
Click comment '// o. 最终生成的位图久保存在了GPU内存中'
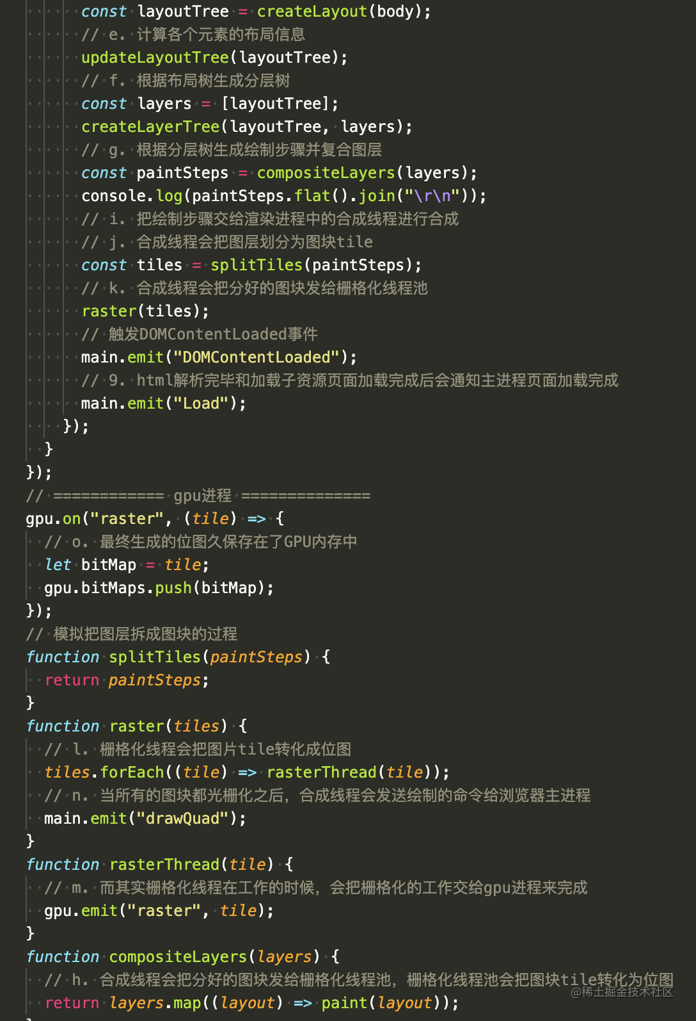pos(201,542)
